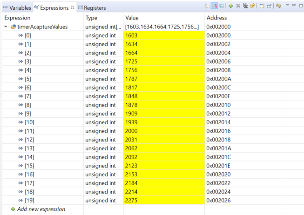Click the Value column header

click(x=132, y=18)
